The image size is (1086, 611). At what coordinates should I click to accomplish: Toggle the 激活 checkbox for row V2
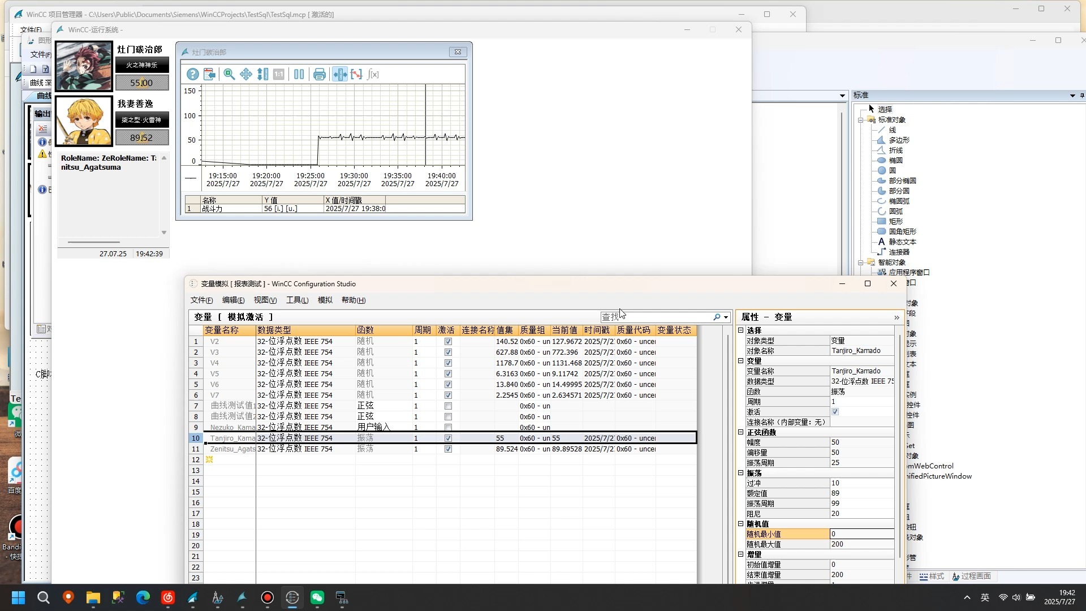(x=448, y=342)
